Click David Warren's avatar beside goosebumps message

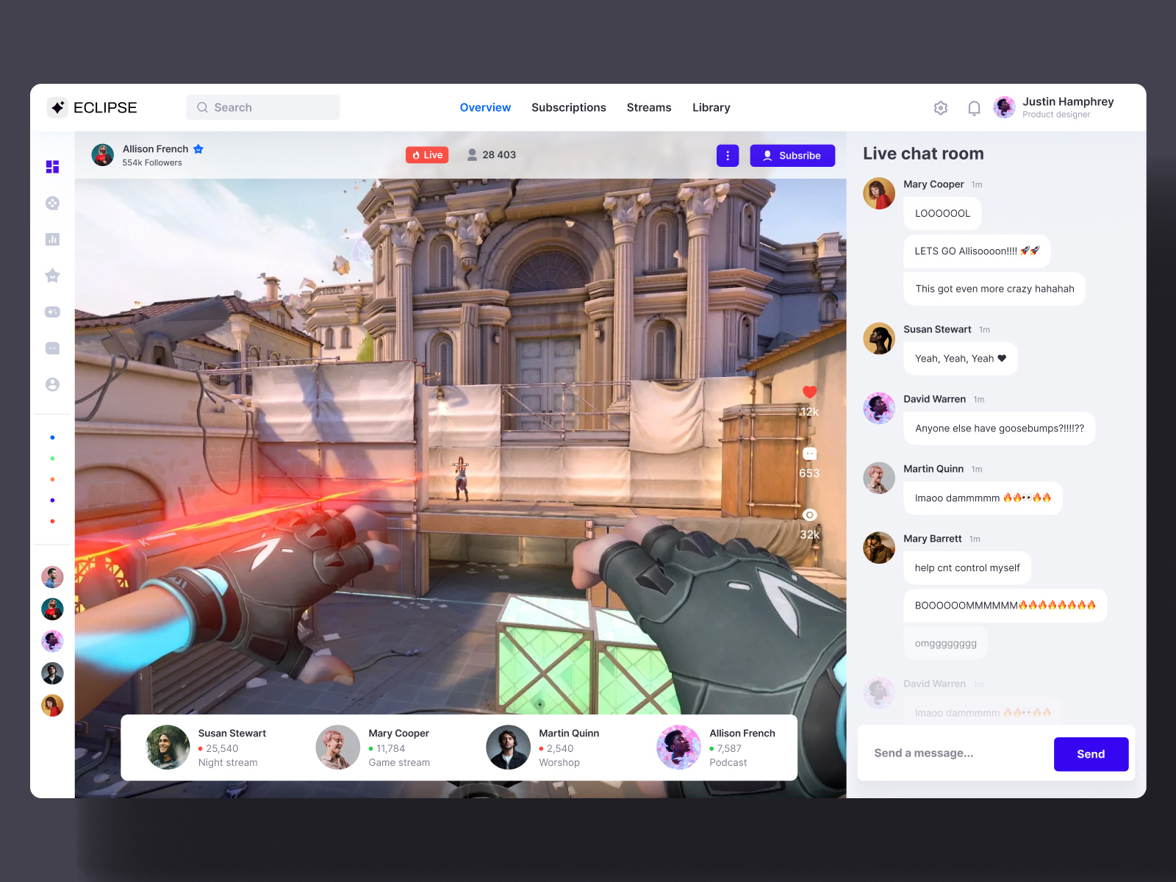[x=879, y=408]
